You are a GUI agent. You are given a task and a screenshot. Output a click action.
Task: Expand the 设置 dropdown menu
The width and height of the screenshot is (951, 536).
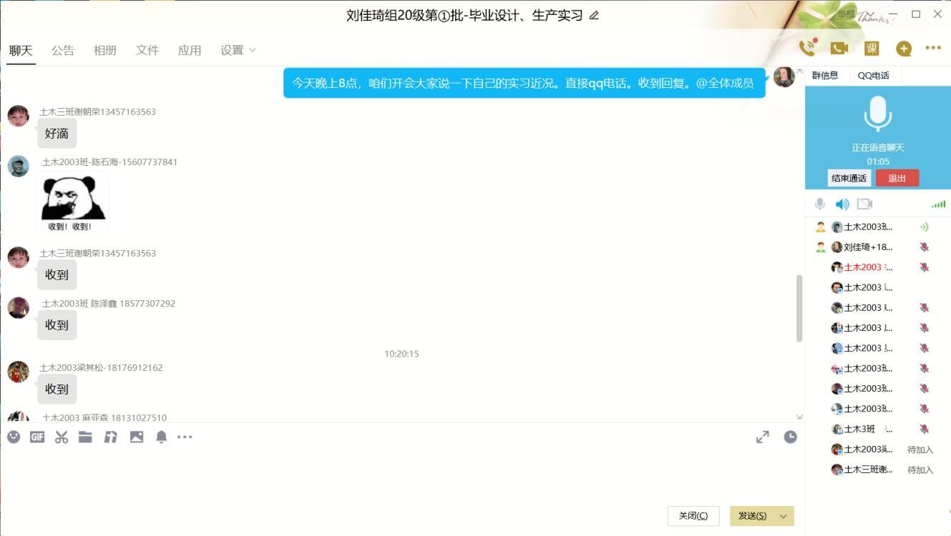click(x=238, y=50)
